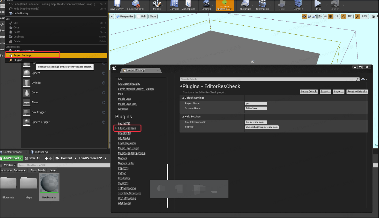Open Marketplace from the toolbar
379x218 pixels.
pos(188,4)
